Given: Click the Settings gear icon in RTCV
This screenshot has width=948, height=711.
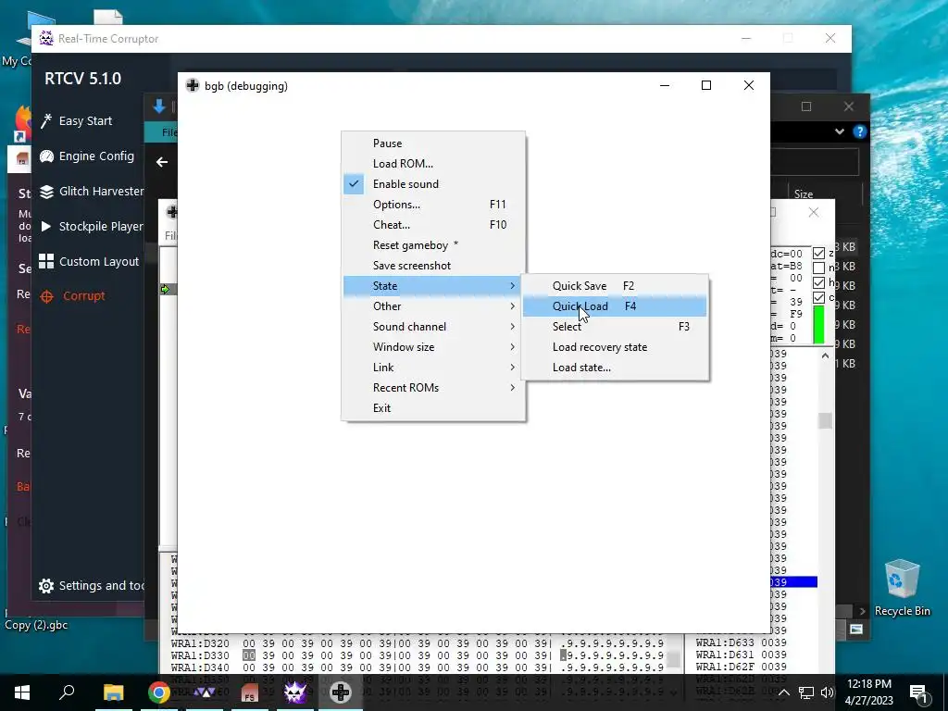Looking at the screenshot, I should [x=46, y=586].
